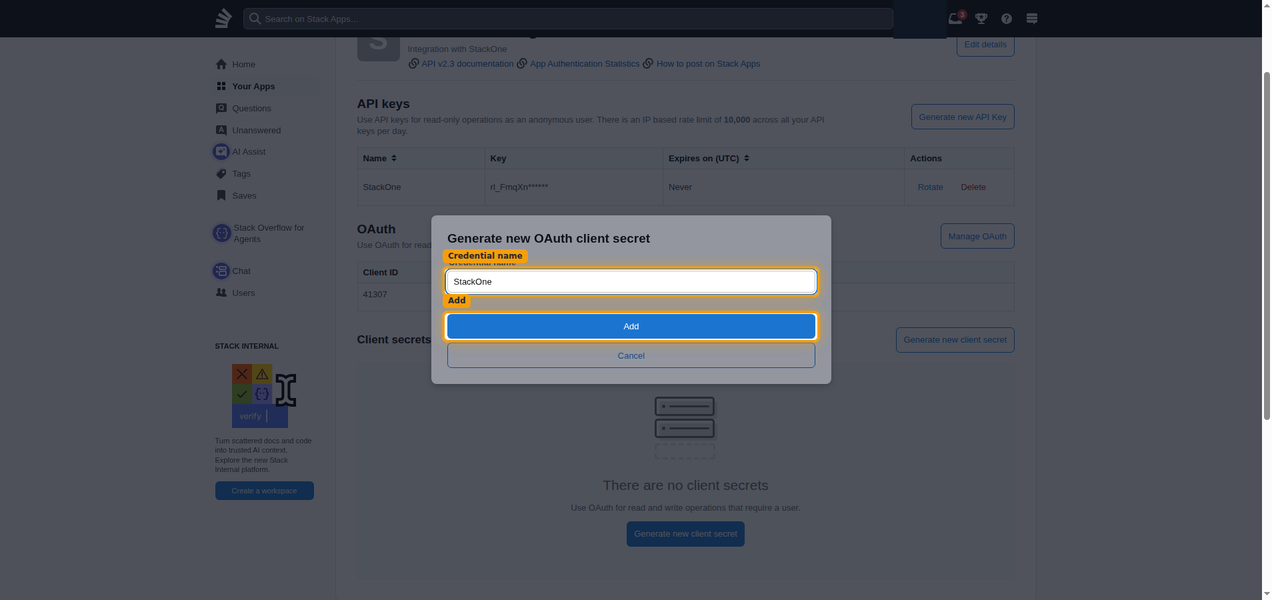
Task: Click the Stack Internal verify illustration
Action: point(264,396)
